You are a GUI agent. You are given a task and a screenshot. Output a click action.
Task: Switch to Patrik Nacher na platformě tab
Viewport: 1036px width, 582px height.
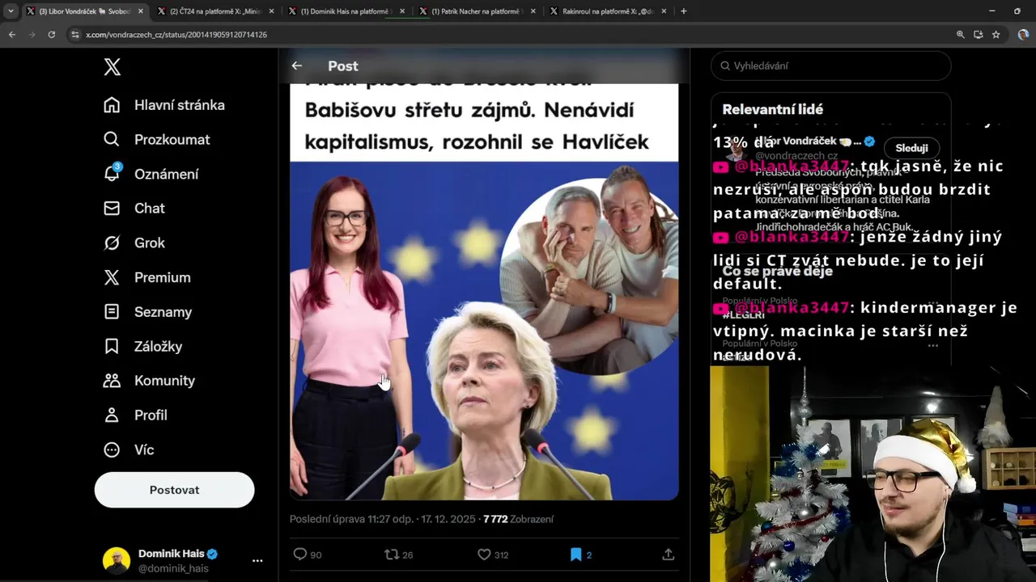click(477, 11)
